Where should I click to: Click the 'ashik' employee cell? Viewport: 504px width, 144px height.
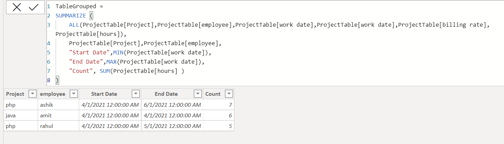tap(58, 105)
